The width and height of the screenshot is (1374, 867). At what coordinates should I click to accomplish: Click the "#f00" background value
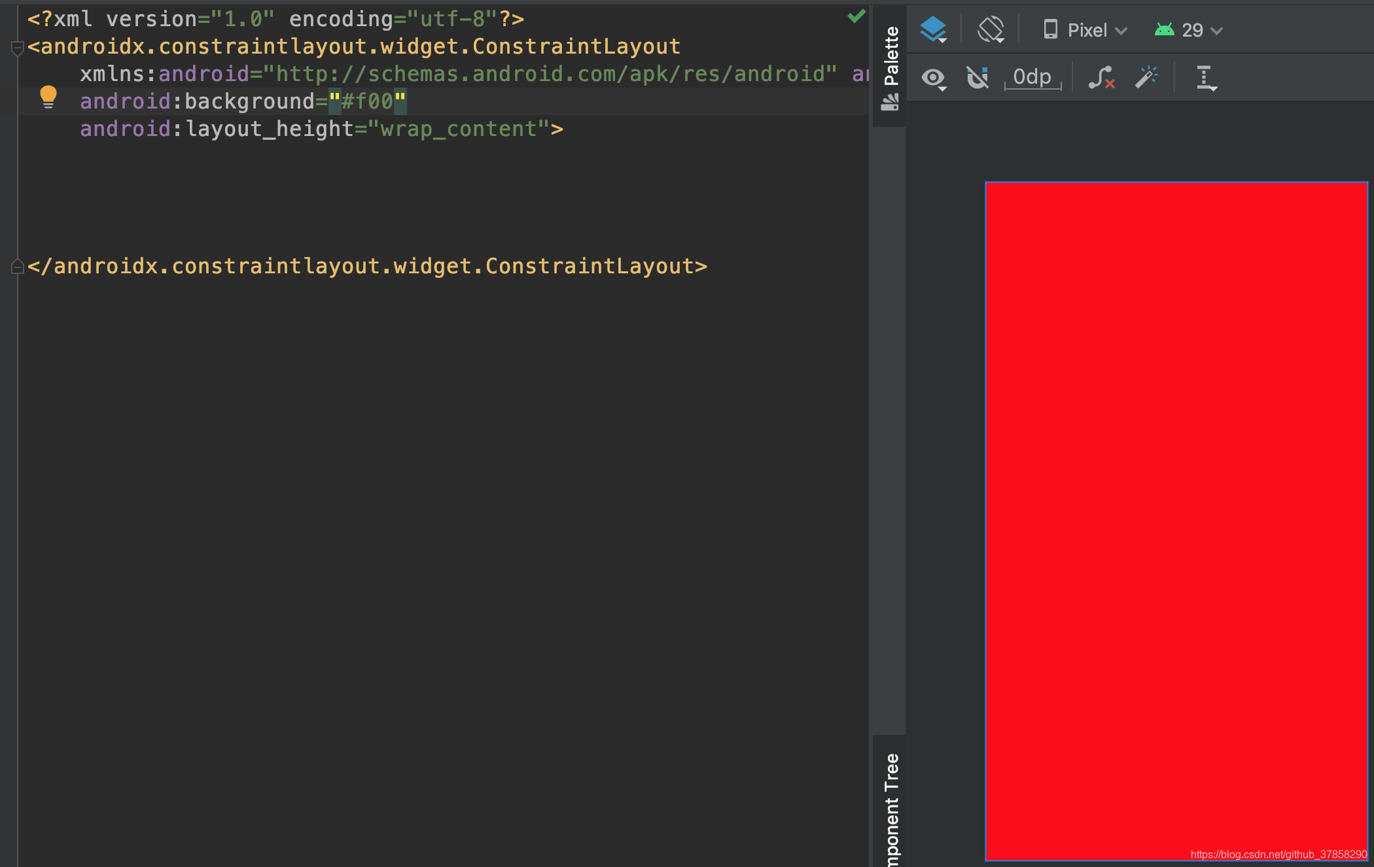(x=367, y=101)
